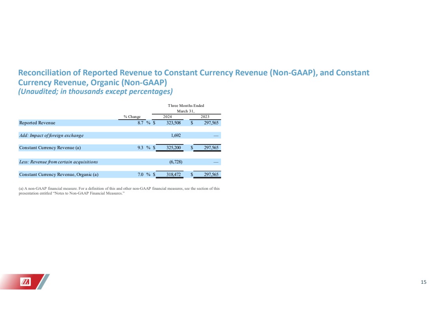
Task: Select Add: Impact of foreign exchange row
Action: pyautogui.click(x=120, y=135)
